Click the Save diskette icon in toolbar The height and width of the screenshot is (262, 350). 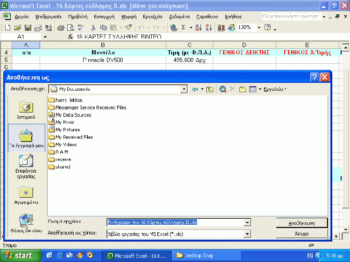coord(28,27)
